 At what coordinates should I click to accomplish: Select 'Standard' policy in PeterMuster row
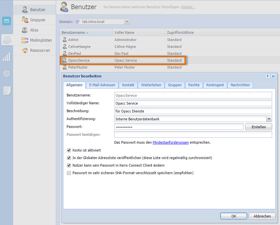click(x=174, y=67)
